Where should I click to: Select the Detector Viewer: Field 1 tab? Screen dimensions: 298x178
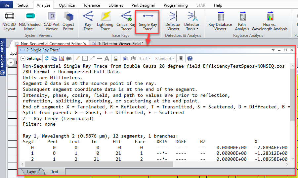[x=121, y=44]
